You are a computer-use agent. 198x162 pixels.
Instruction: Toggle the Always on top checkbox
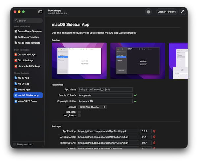15,144
